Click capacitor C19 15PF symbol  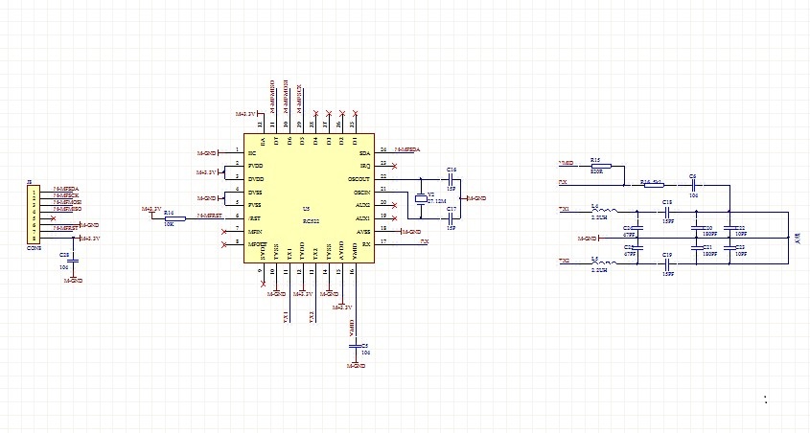[667, 263]
